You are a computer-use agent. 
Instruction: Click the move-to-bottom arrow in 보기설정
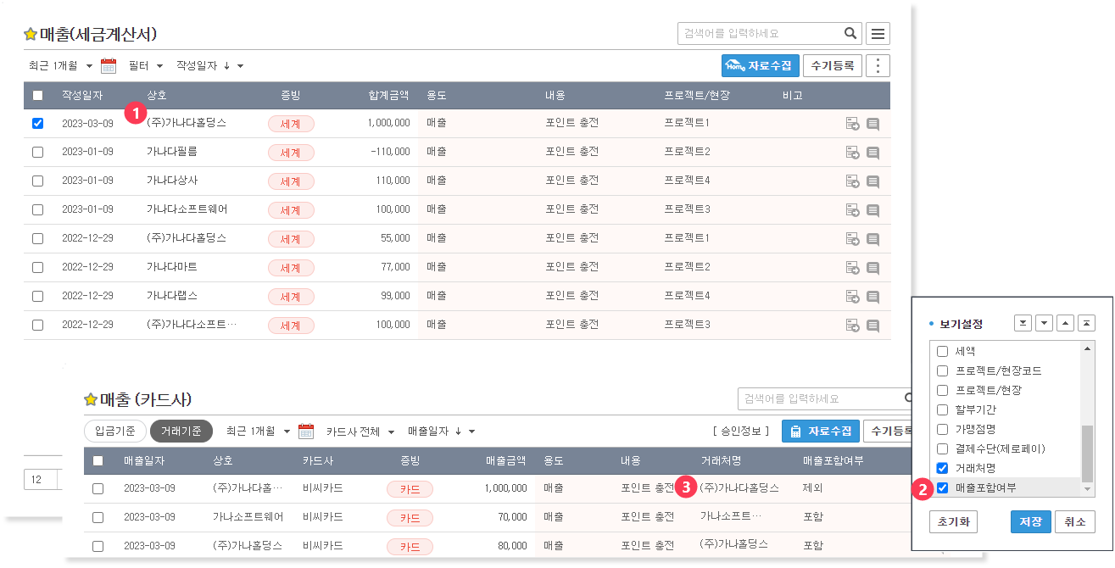tap(1023, 323)
